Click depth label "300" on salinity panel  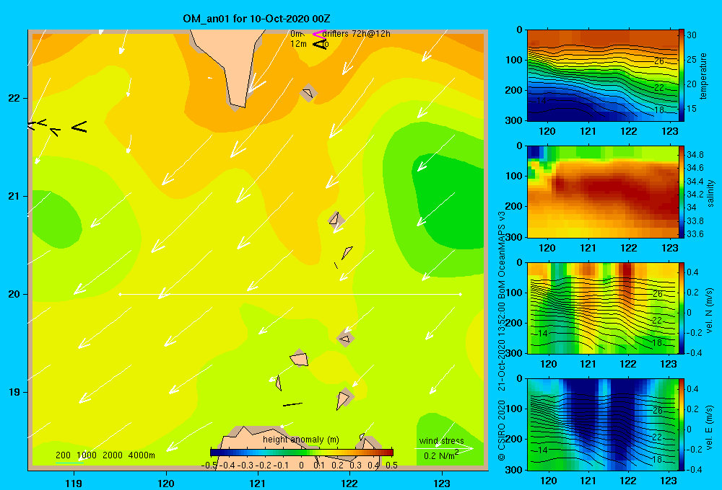coord(513,237)
